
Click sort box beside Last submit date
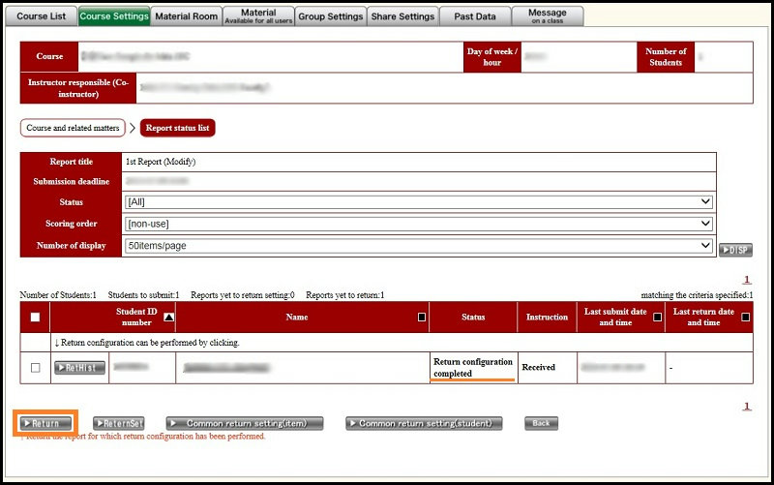[x=658, y=317]
